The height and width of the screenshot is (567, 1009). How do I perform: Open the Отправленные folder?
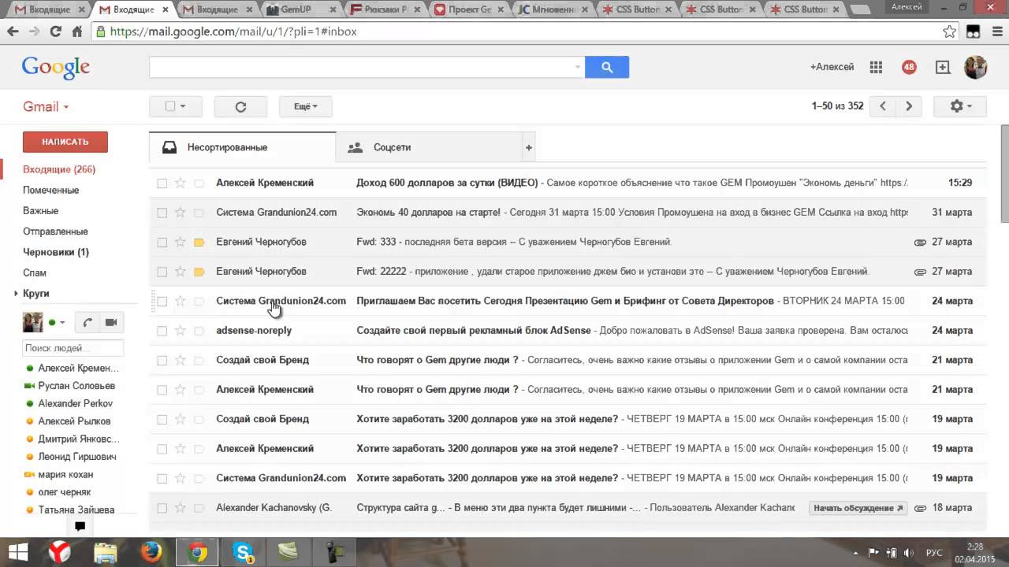point(55,232)
